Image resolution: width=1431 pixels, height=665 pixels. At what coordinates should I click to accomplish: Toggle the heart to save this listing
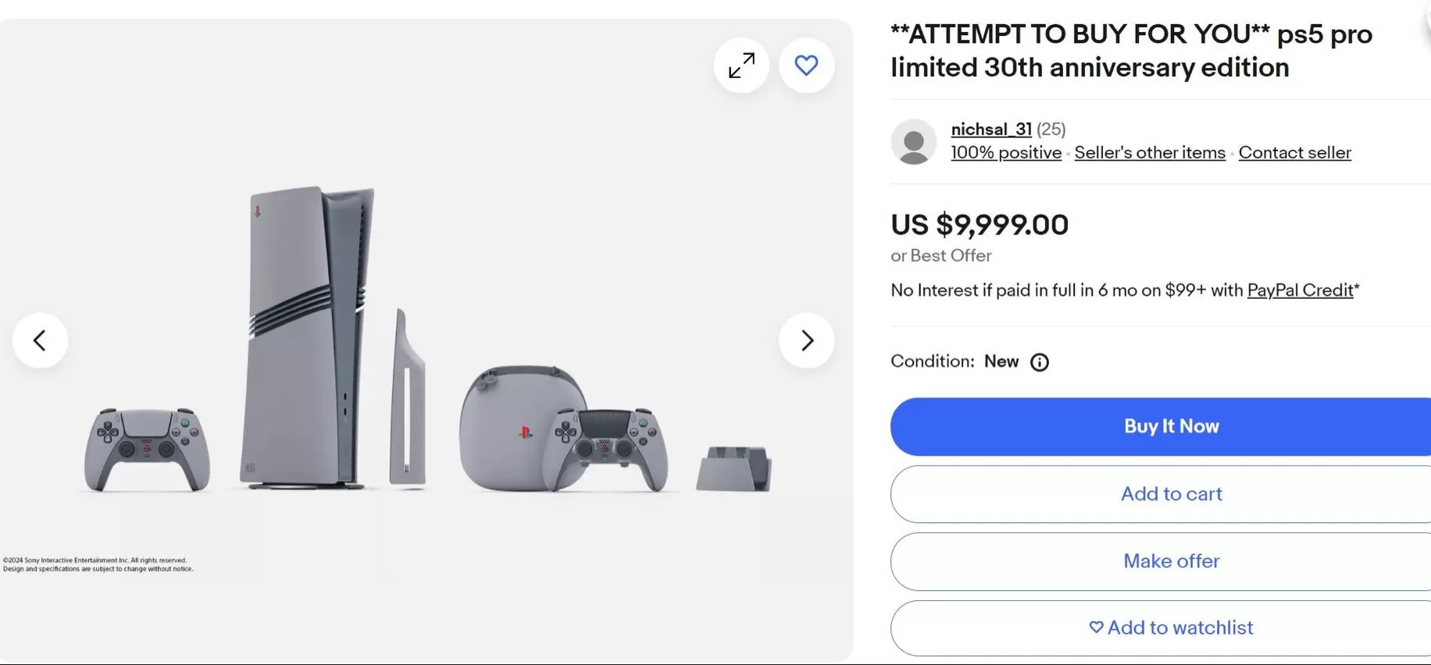(806, 66)
